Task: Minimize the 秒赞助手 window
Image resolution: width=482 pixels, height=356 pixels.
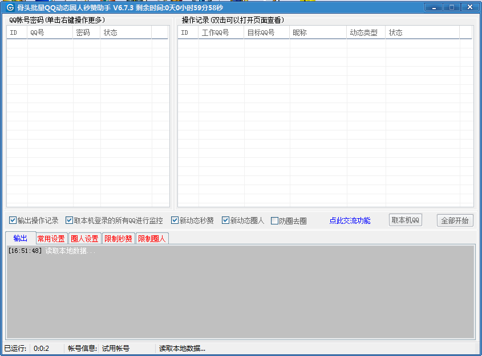Action: [x=434, y=7]
